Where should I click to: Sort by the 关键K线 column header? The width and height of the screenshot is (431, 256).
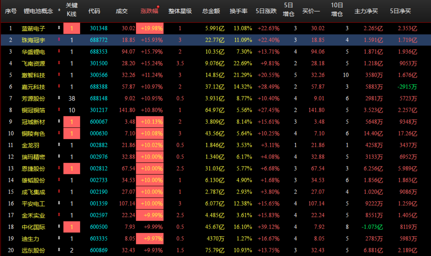pos(71,10)
